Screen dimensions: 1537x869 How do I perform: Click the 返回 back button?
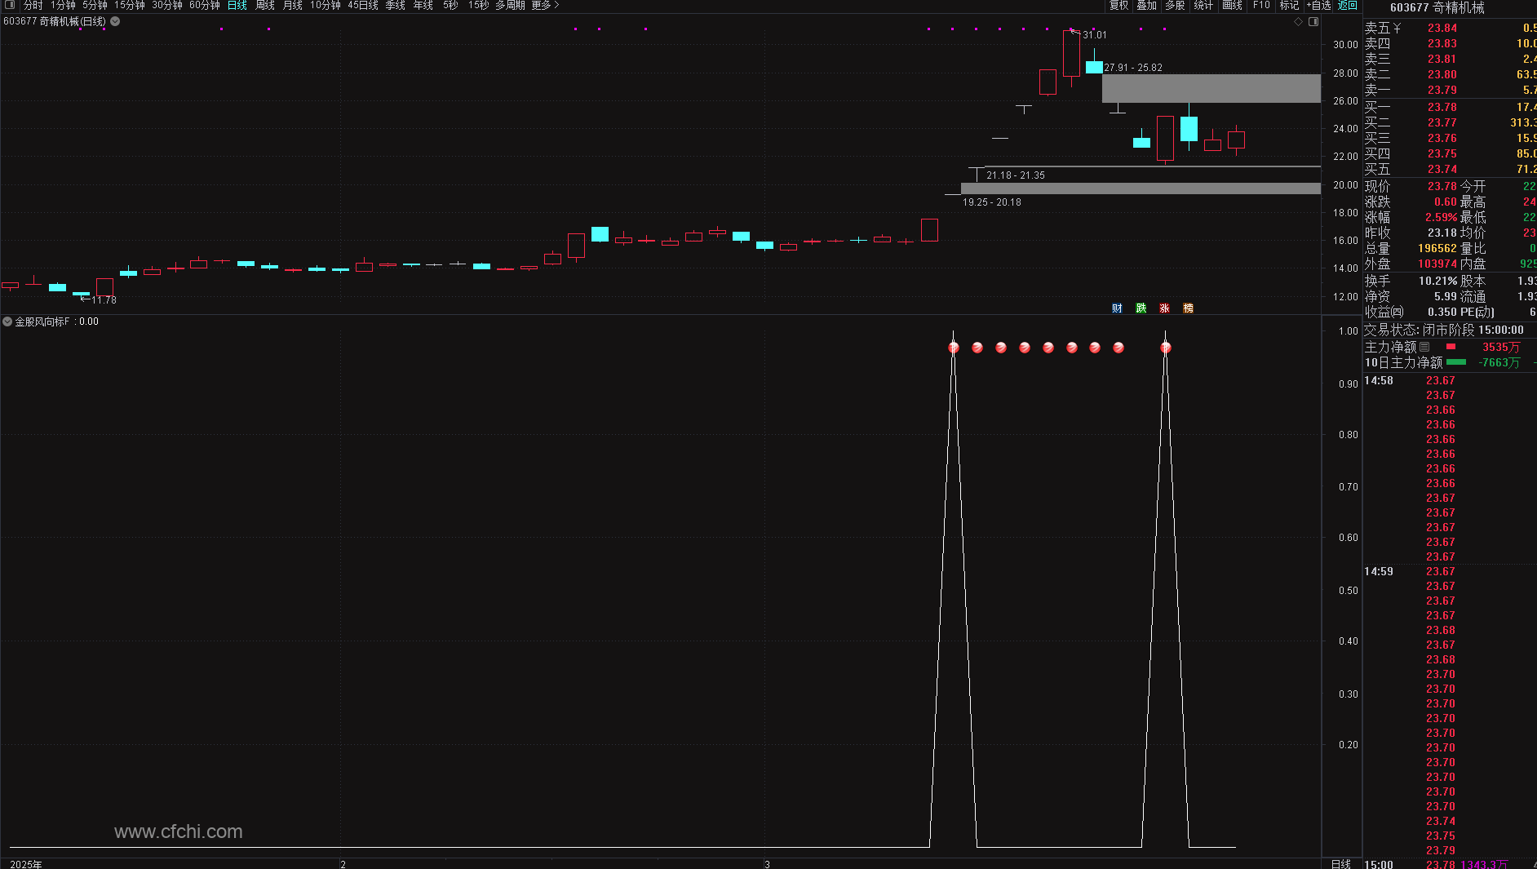pyautogui.click(x=1348, y=5)
